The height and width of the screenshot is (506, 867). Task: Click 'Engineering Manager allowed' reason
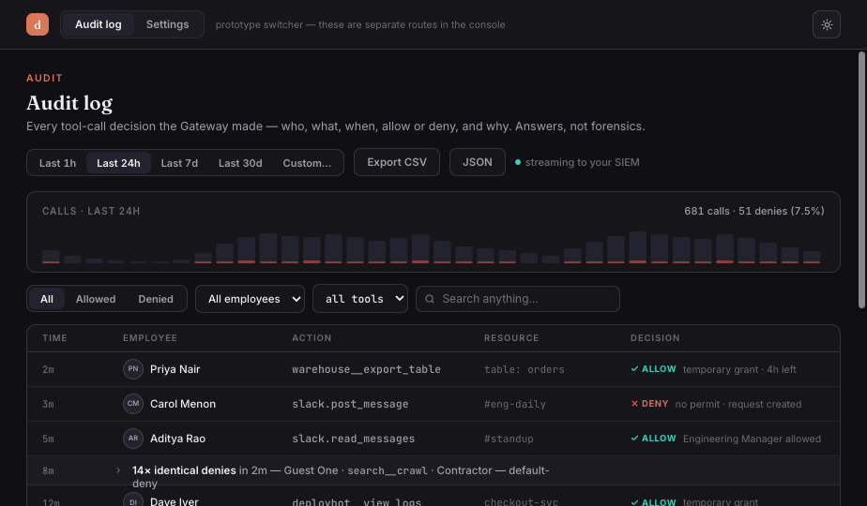(x=752, y=439)
